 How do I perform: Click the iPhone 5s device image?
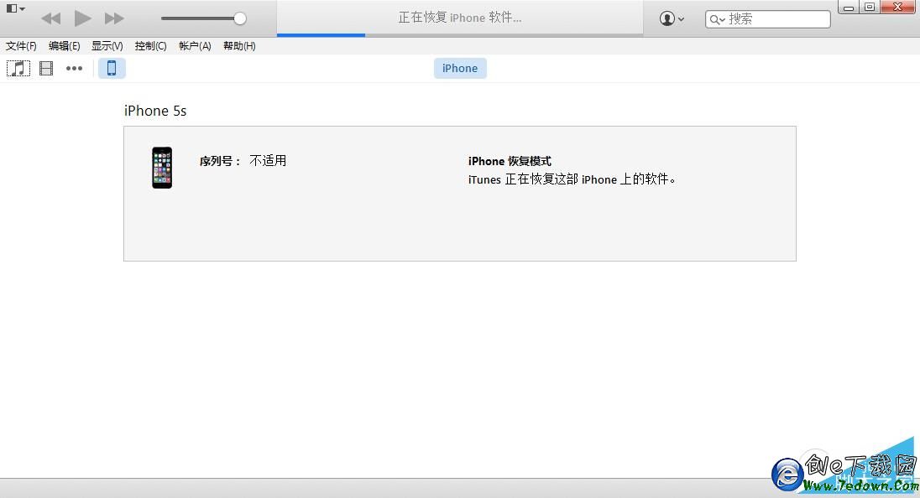point(162,168)
